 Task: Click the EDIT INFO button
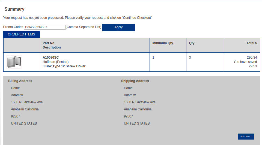coord(246,137)
